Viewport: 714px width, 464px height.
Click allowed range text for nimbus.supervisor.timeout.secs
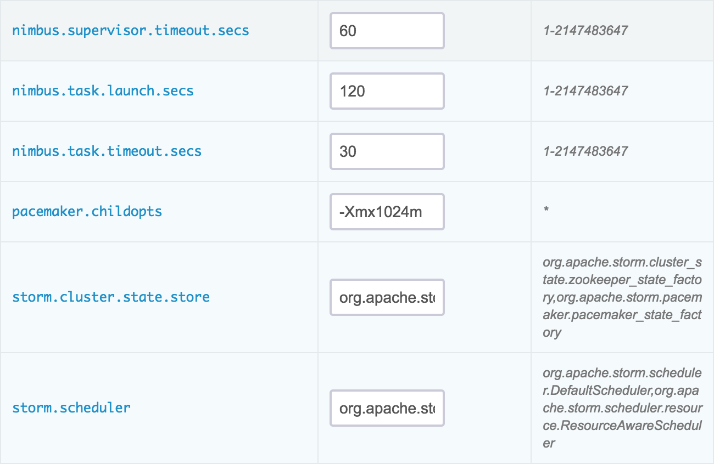pyautogui.click(x=585, y=30)
